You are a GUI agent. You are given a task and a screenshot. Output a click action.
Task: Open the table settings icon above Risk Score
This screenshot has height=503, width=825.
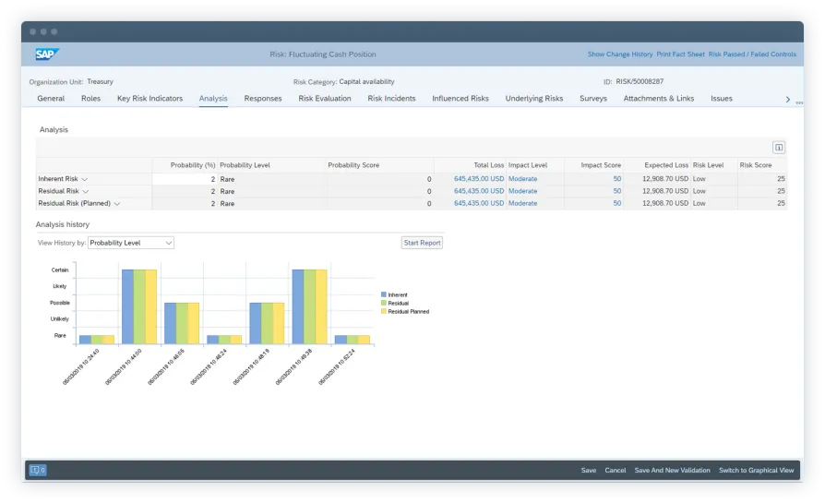[778, 148]
